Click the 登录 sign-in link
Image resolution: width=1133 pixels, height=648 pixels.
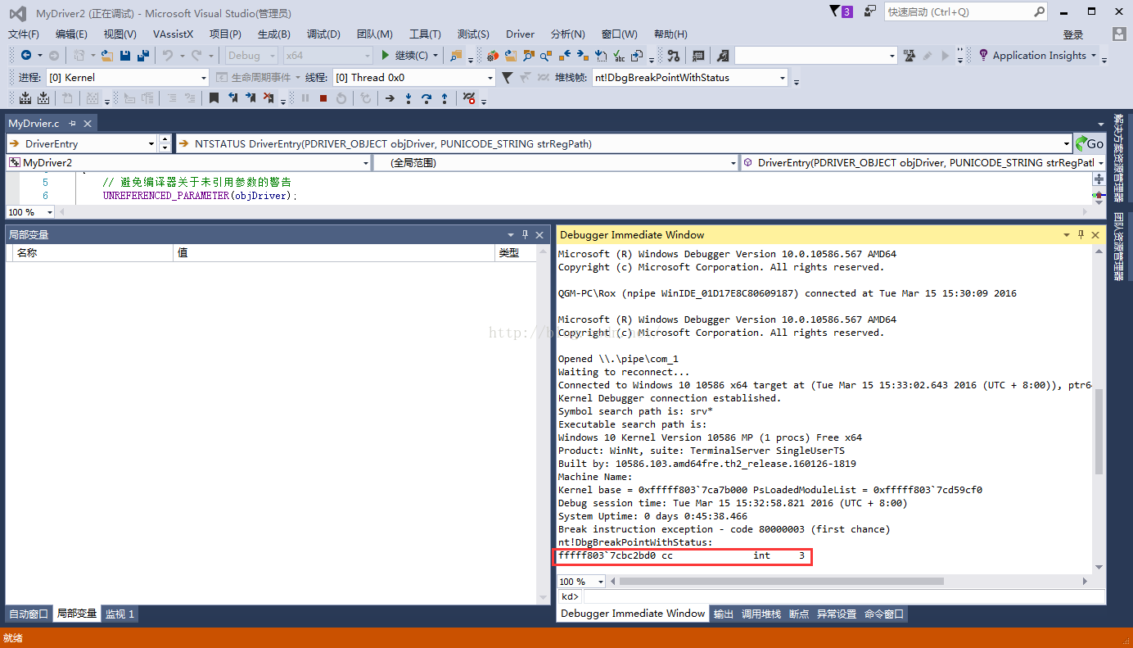1073,34
